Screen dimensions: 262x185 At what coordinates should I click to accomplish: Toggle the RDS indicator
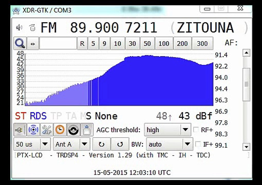pos(38,116)
